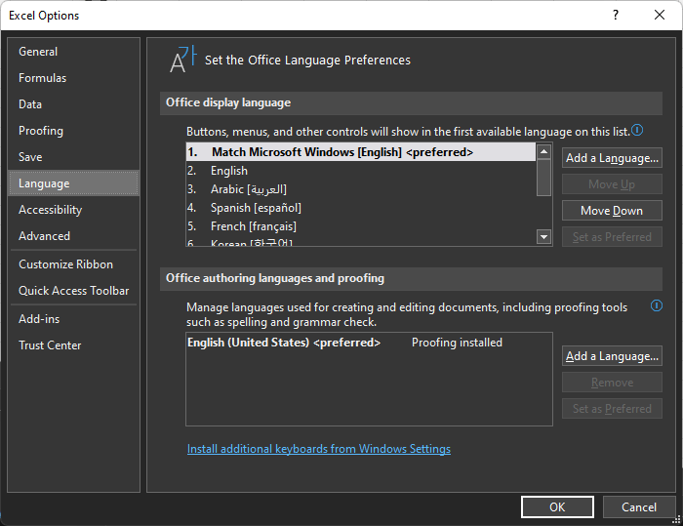Close the Excel Options dialog

tap(660, 16)
